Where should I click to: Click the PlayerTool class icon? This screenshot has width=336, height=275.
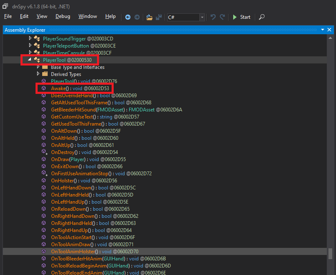[x=37, y=60]
